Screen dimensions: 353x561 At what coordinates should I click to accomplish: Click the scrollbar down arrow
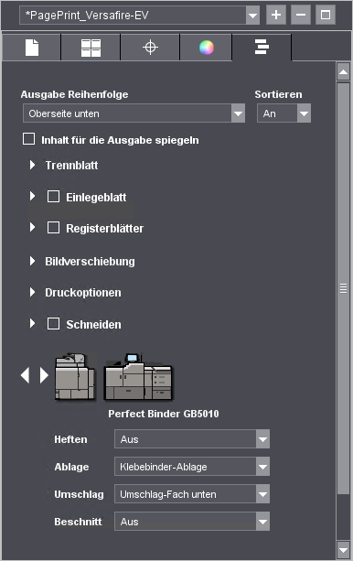[x=343, y=550]
